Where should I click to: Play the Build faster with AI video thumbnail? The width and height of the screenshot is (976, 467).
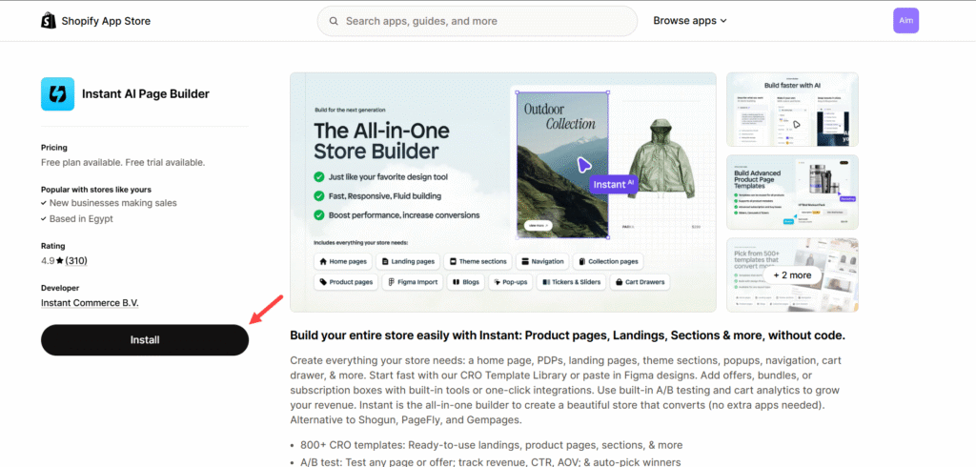pos(792,110)
